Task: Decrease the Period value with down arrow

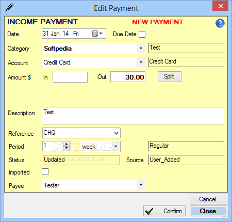Action: pyautogui.click(x=67, y=148)
